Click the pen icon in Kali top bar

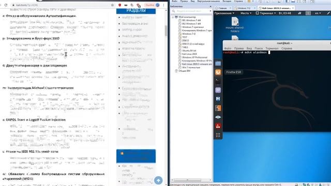pyautogui.click(x=328, y=13)
